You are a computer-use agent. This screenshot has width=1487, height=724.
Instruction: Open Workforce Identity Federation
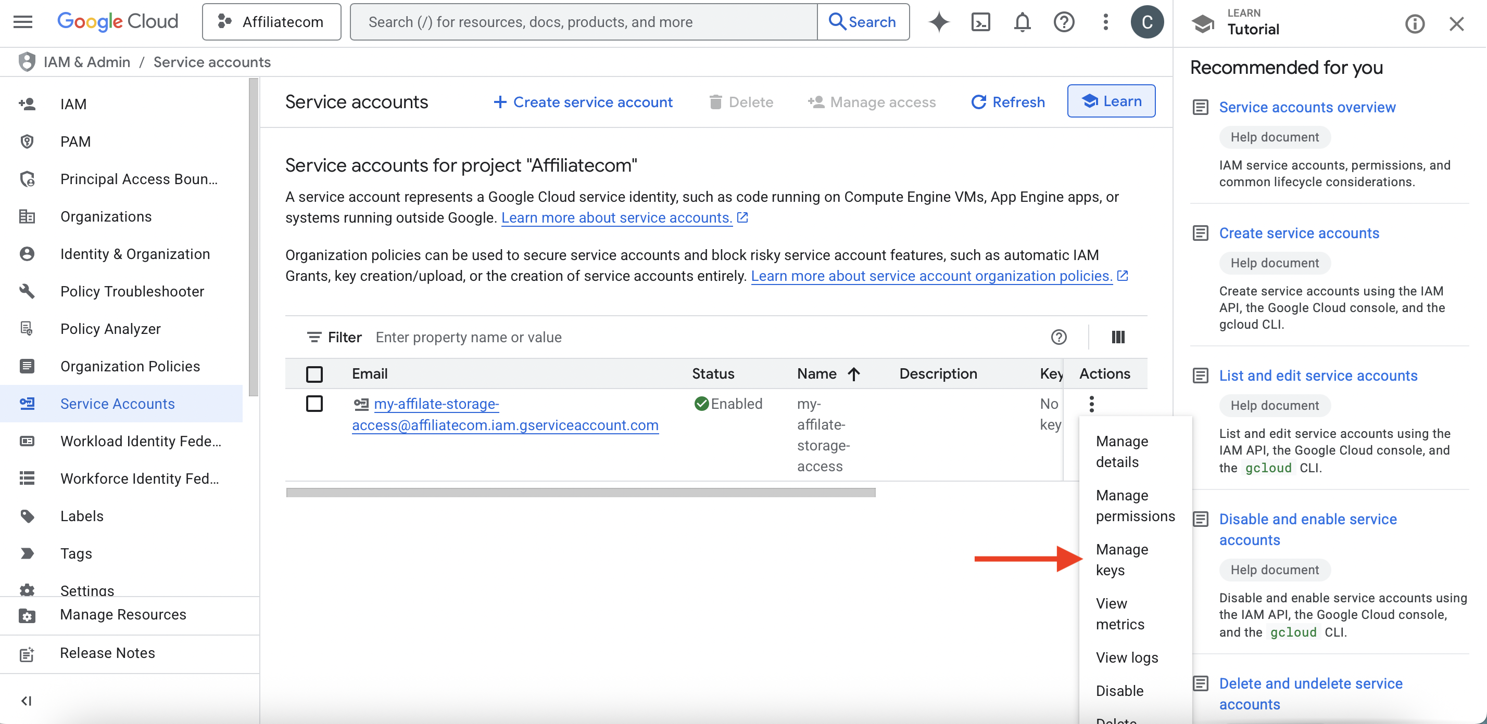(x=121, y=479)
